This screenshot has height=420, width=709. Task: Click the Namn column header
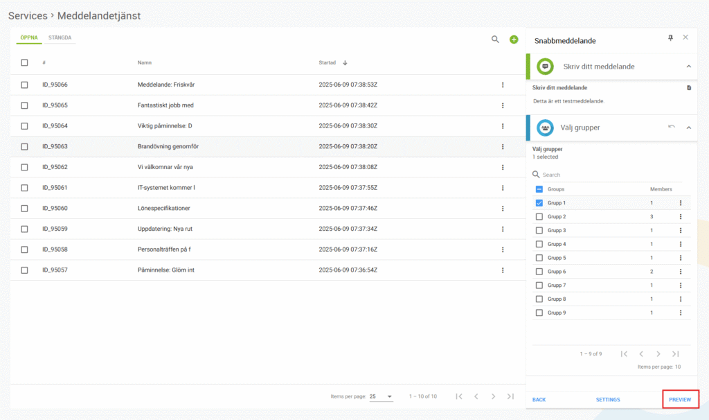click(144, 63)
